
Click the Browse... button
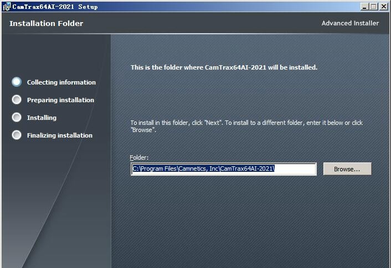(347, 169)
